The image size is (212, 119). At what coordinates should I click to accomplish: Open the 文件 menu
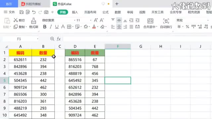click(9, 12)
